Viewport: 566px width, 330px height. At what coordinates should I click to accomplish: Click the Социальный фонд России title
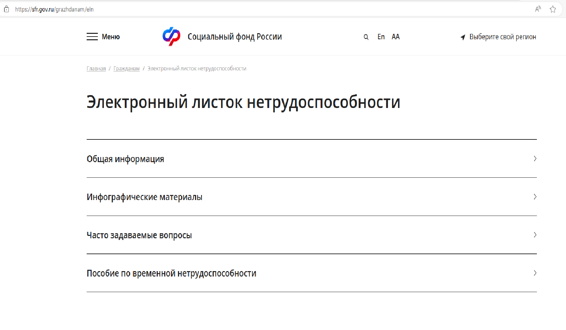pos(235,37)
